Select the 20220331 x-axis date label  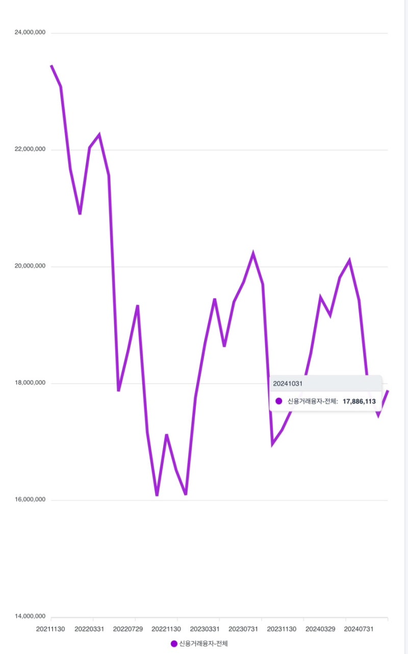[89, 630]
